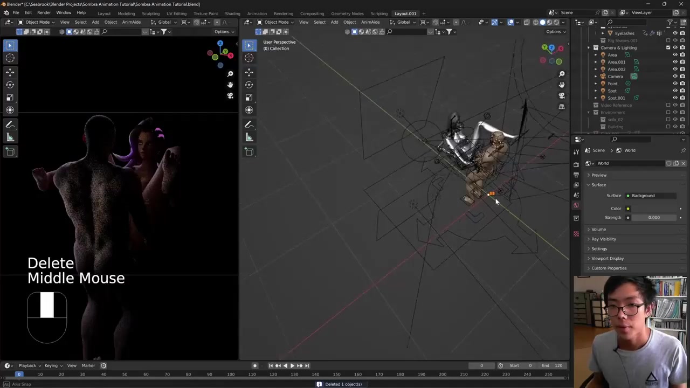Image resolution: width=690 pixels, height=388 pixels.
Task: Select the Move tool in right viewport
Action: pyautogui.click(x=249, y=72)
